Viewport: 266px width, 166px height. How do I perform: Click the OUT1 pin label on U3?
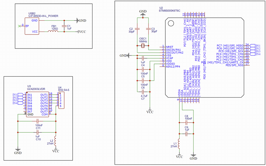(x=44, y=95)
